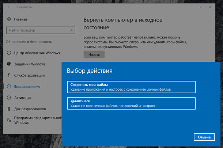Choose Сохранить мои файлы option
Viewport: 223px width, 148px height.
(x=131, y=87)
